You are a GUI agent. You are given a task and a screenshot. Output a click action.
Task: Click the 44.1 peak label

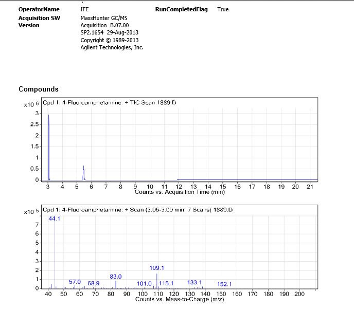55,218
